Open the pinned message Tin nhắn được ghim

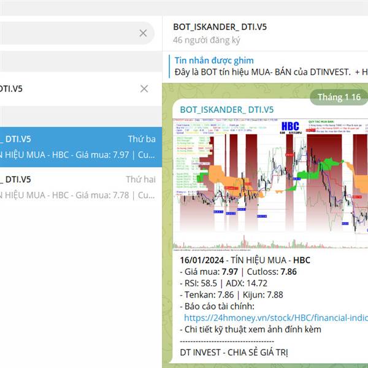[x=268, y=66]
